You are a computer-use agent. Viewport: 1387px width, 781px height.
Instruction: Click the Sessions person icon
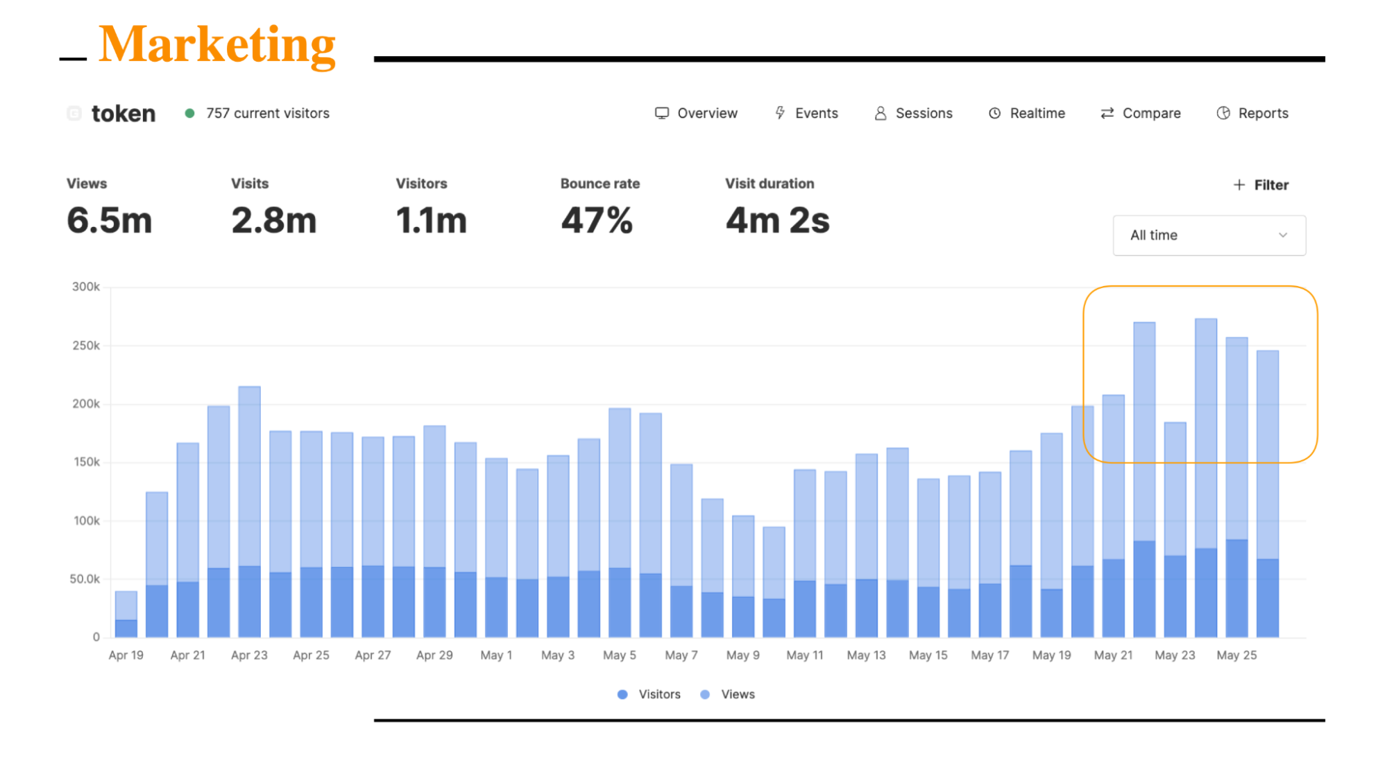coord(880,113)
